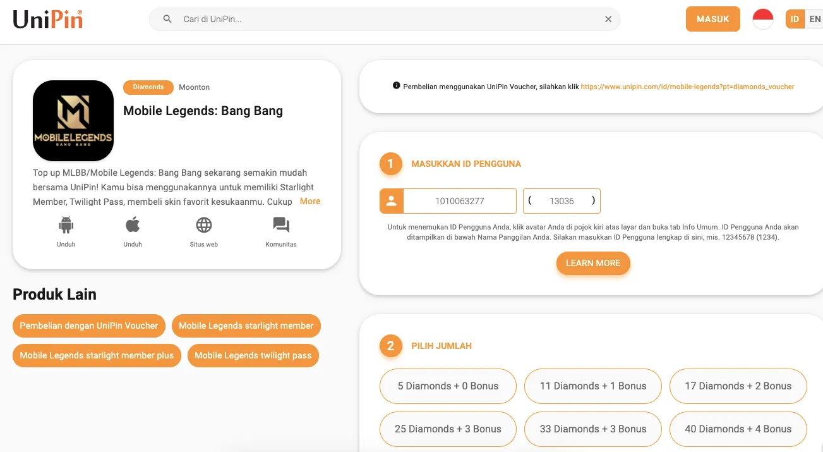Click the Apple Unduh icon

[133, 225]
